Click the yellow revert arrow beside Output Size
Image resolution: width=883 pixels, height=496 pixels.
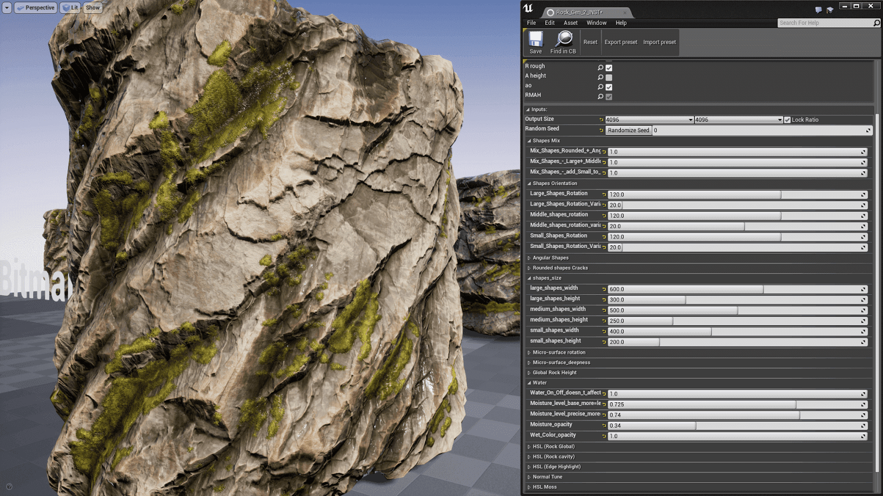coord(600,119)
